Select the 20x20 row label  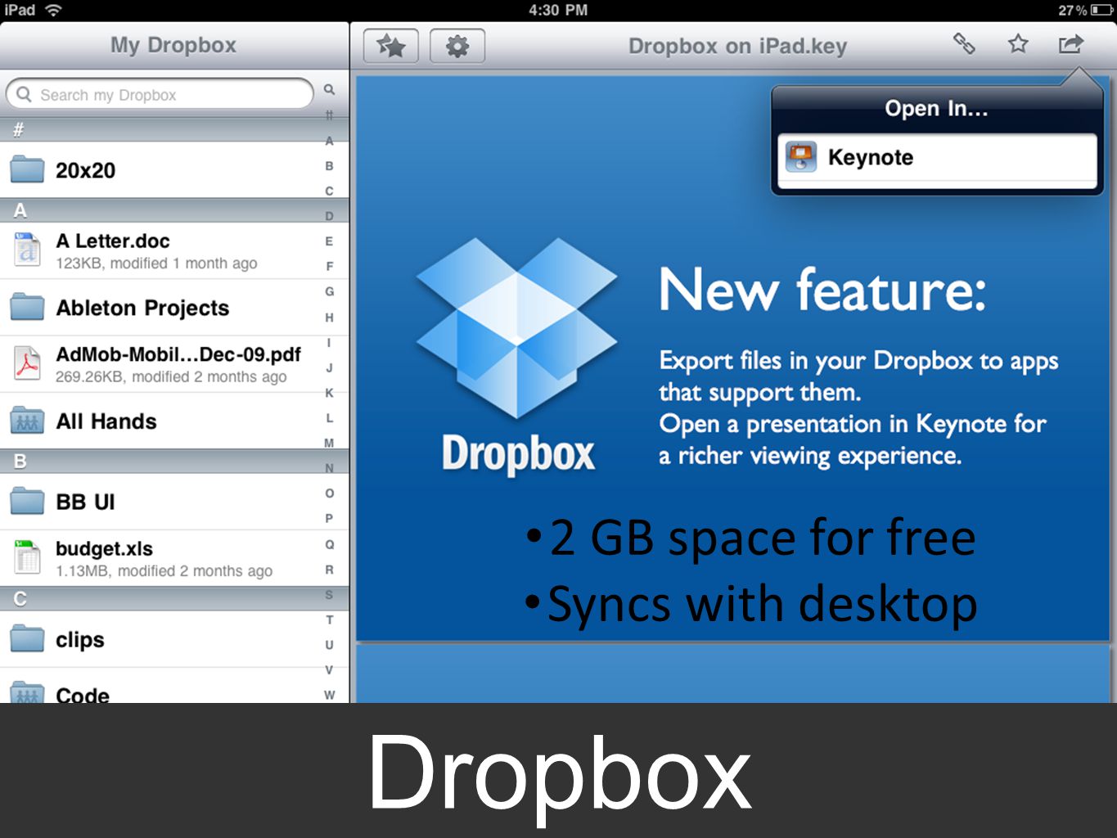pos(85,170)
